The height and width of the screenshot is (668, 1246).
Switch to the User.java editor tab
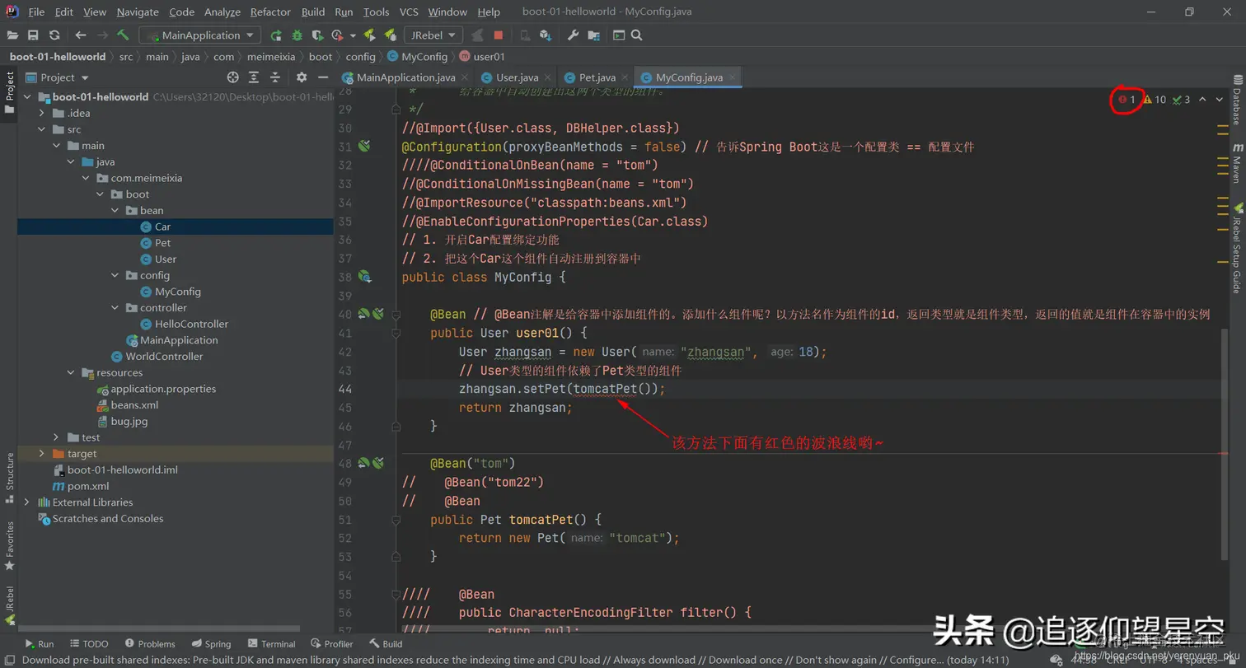click(x=517, y=77)
